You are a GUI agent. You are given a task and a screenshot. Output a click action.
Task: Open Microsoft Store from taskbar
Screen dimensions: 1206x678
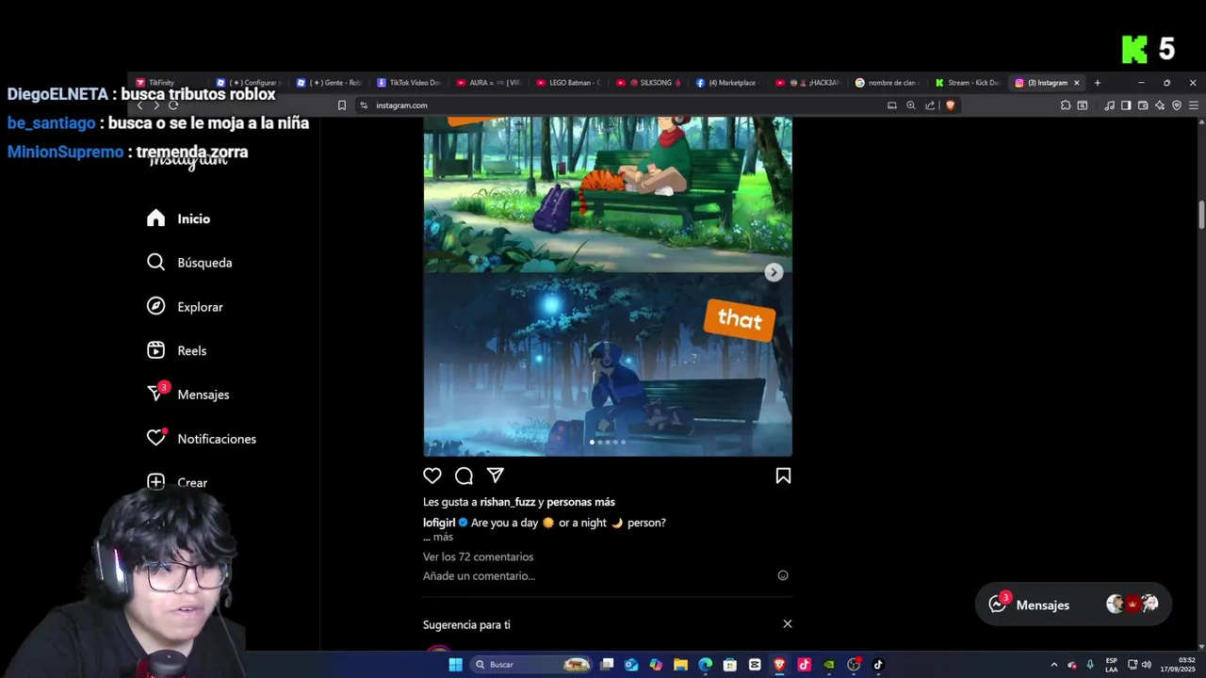(729, 665)
